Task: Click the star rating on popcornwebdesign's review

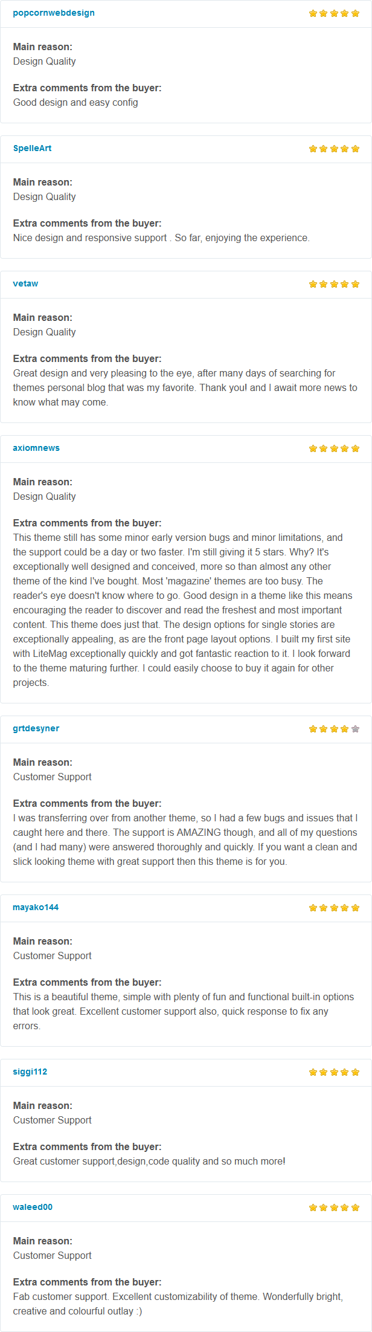Action: 334,13
